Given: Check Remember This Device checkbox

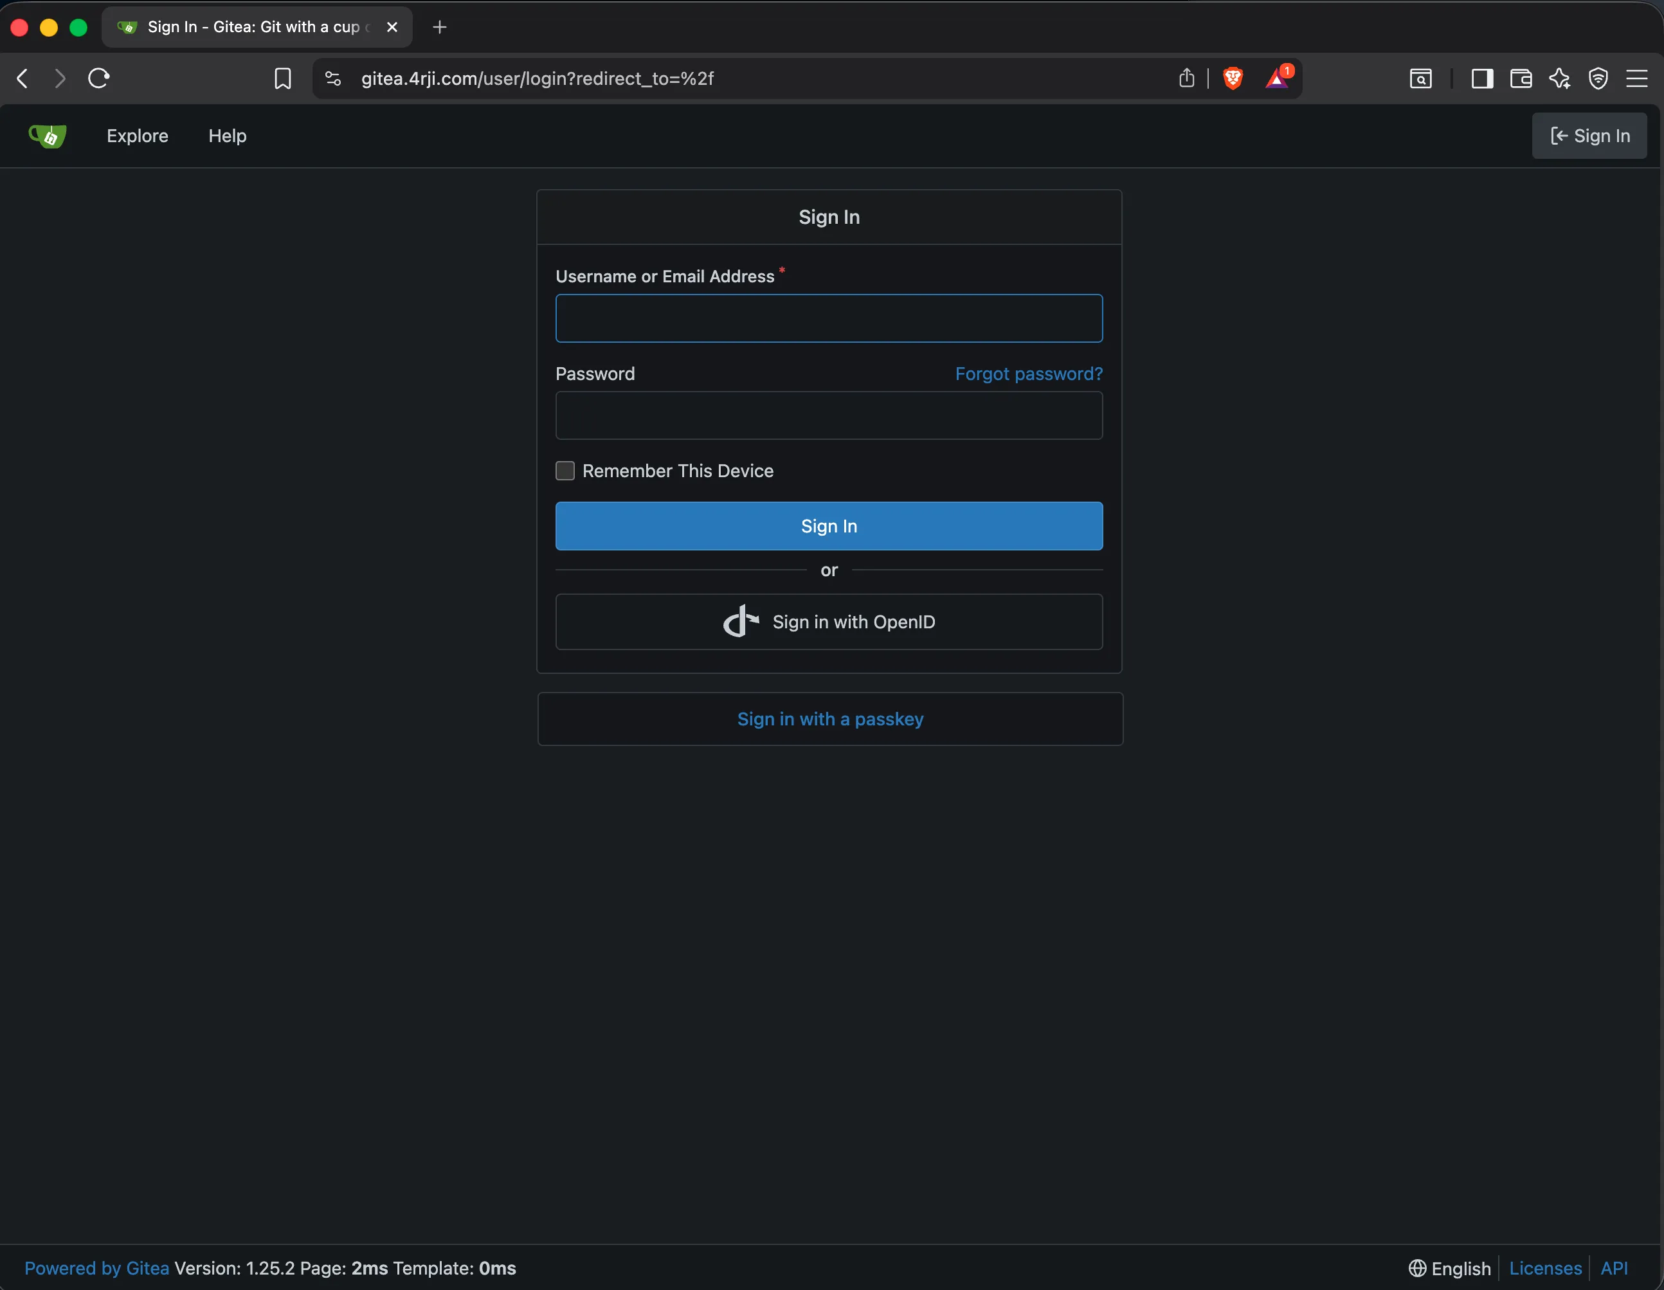Looking at the screenshot, I should pyautogui.click(x=565, y=471).
